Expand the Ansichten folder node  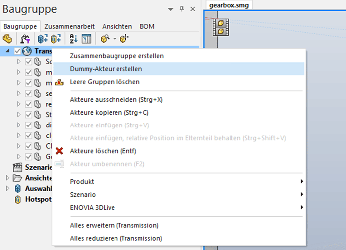[7, 178]
